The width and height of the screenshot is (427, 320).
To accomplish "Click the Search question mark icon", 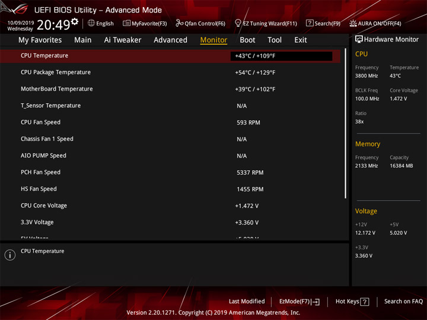I will pos(310,23).
